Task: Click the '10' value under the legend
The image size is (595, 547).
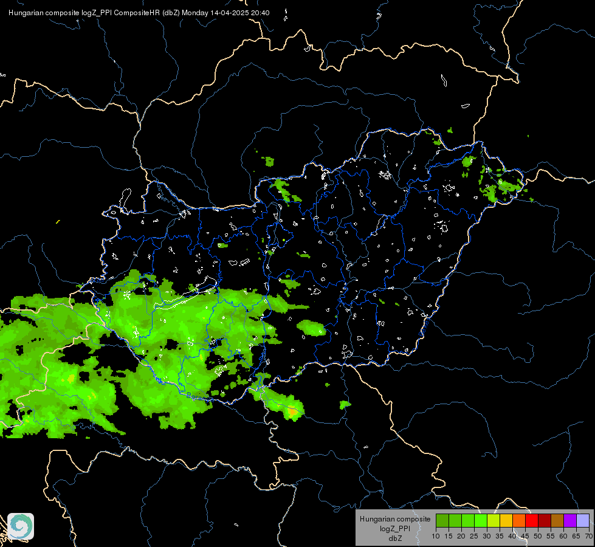Action: (436, 536)
